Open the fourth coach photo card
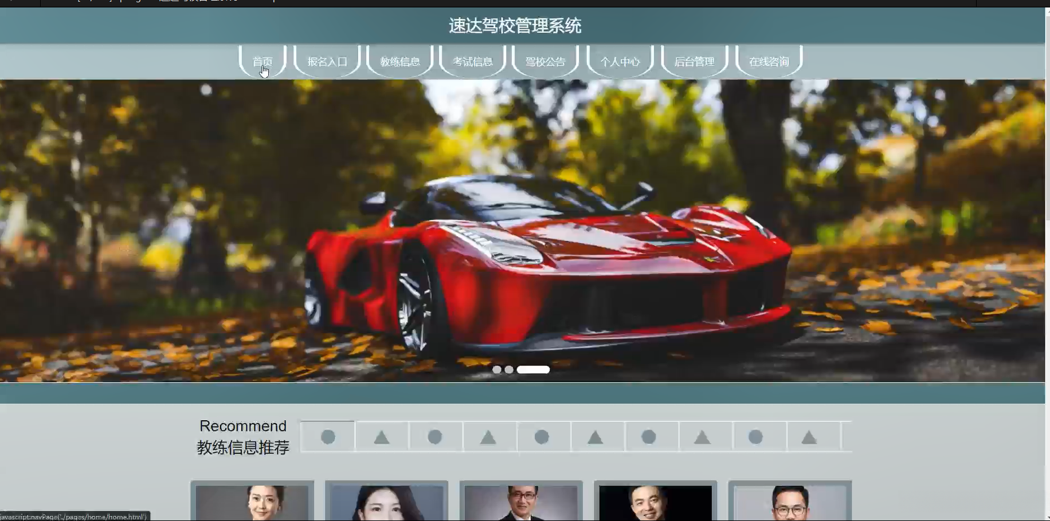Image resolution: width=1050 pixels, height=521 pixels. (x=656, y=501)
